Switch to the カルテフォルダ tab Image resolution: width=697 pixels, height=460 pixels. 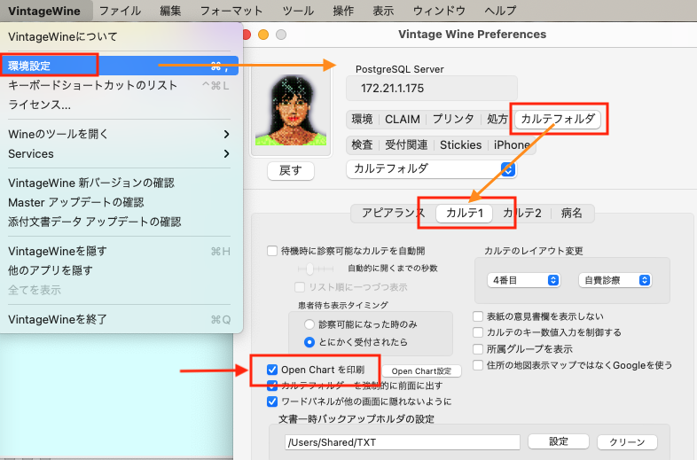pos(558,119)
